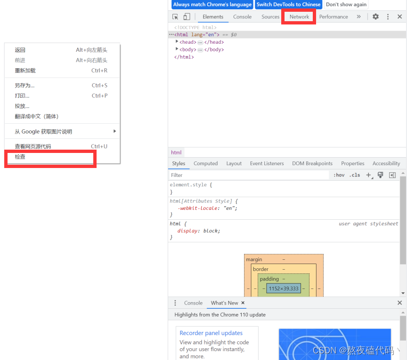Viewport: 407px width, 360px height.
Task: Click the element.style rule header
Action: (191, 185)
